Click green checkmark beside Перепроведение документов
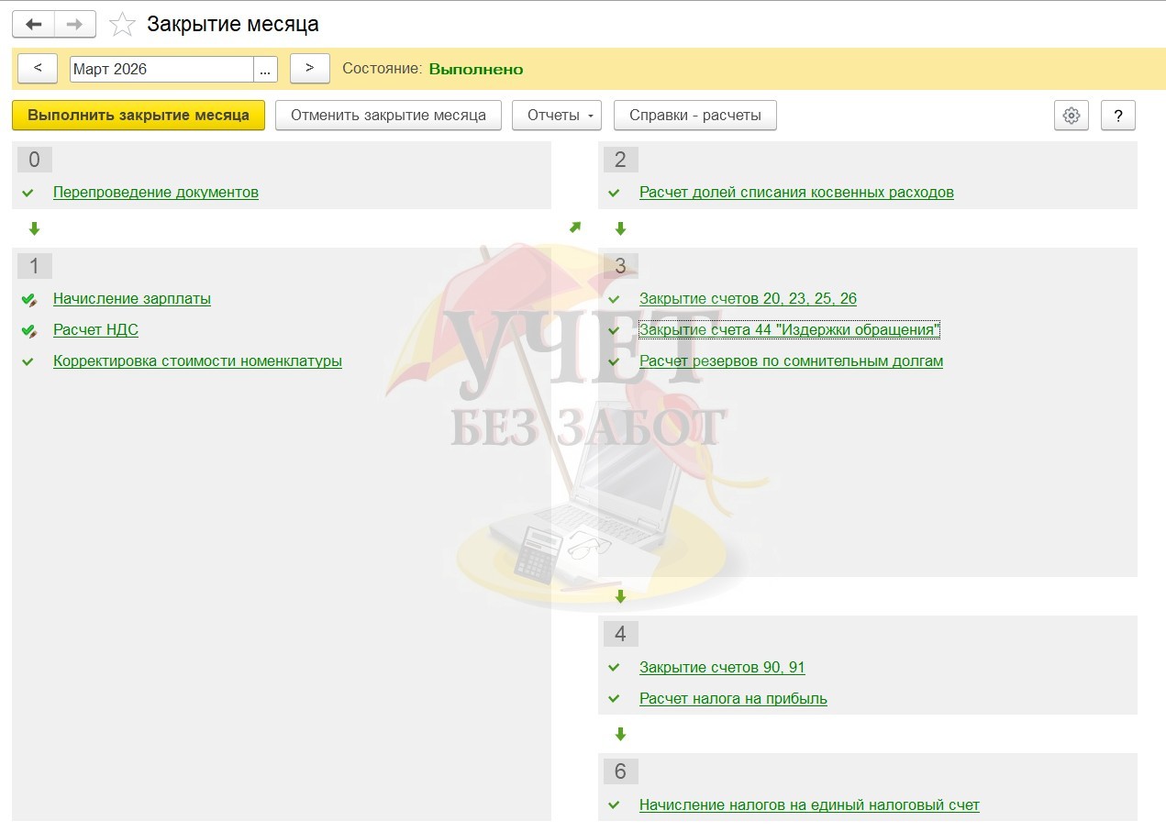 [28, 193]
